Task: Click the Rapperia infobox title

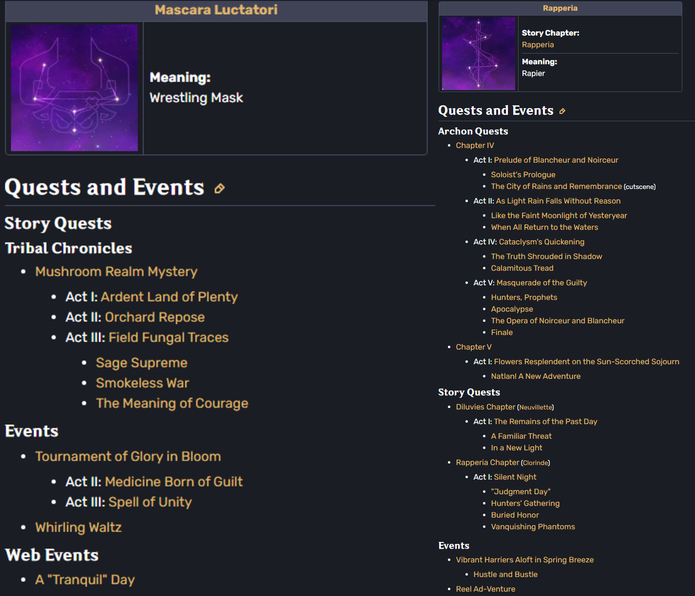Action: pyautogui.click(x=560, y=8)
